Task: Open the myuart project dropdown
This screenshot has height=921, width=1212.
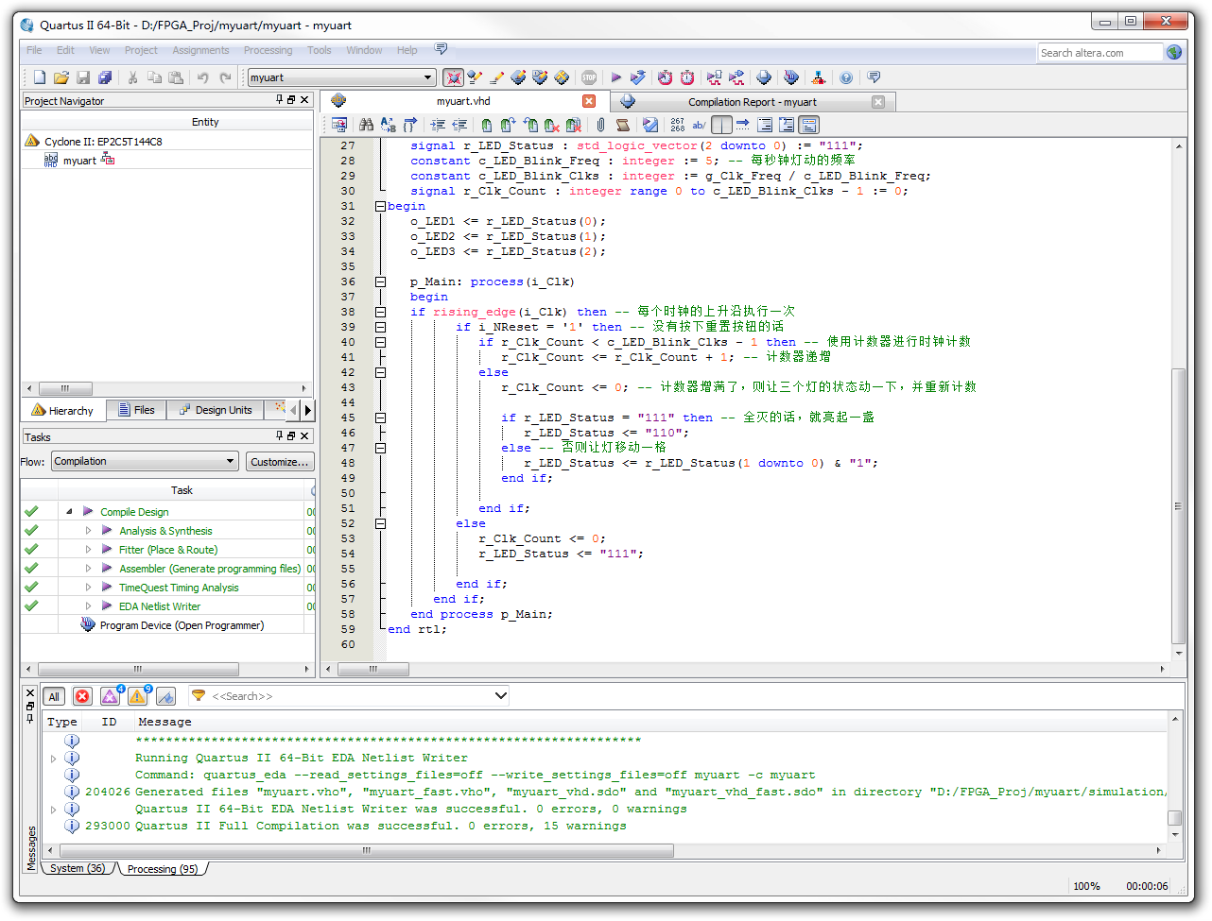Action: [341, 77]
